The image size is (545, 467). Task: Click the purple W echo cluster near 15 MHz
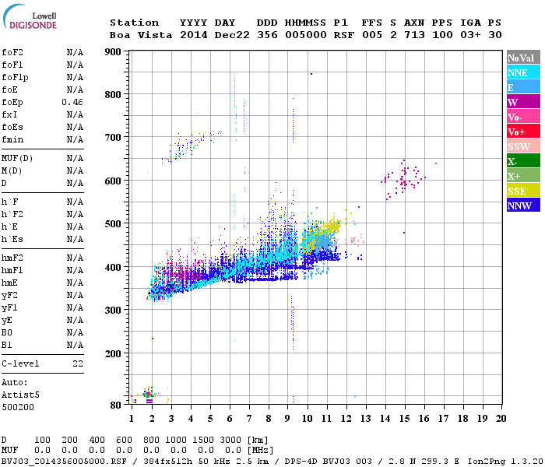click(x=403, y=179)
